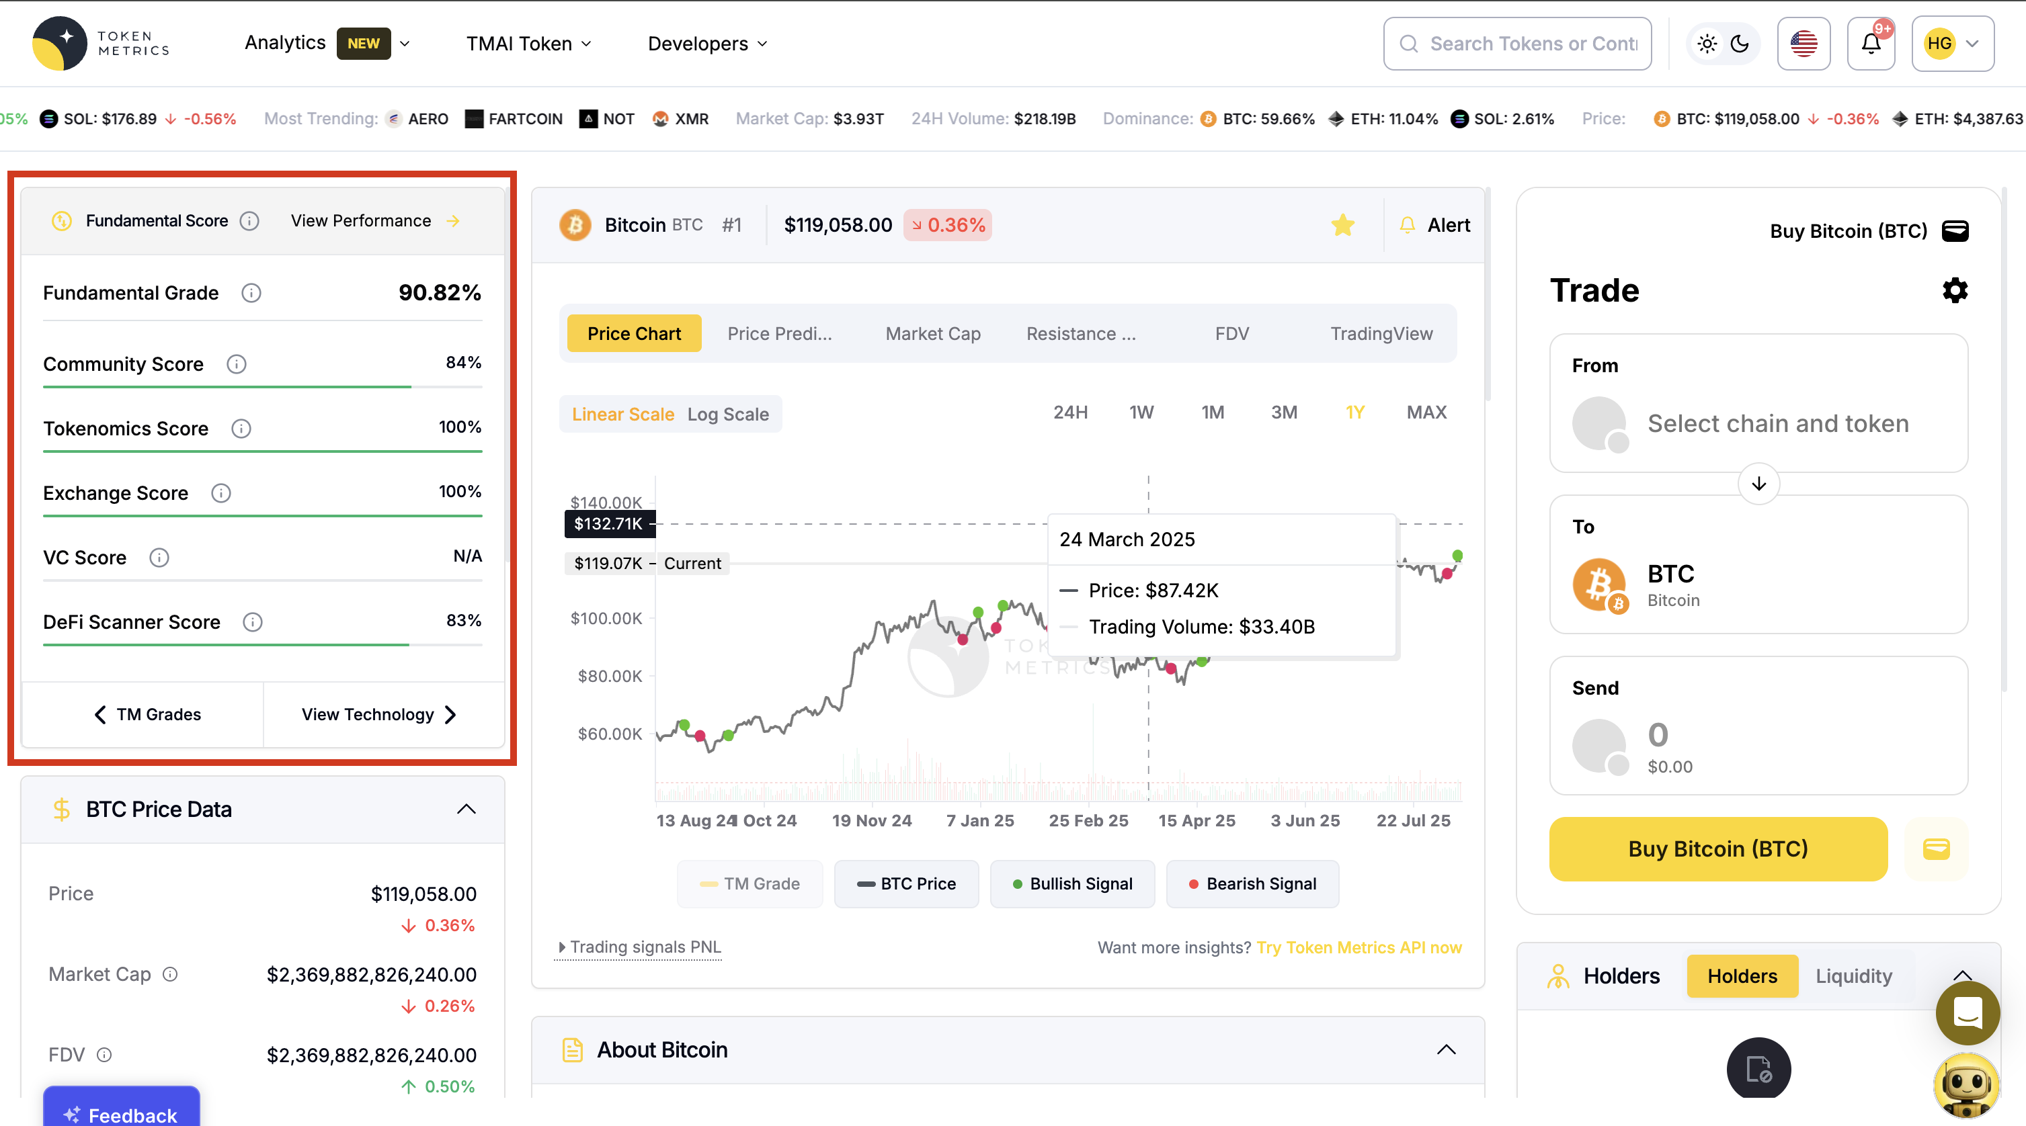This screenshot has height=1126, width=2026.
Task: Toggle BTC Price legend series
Action: [x=906, y=884]
